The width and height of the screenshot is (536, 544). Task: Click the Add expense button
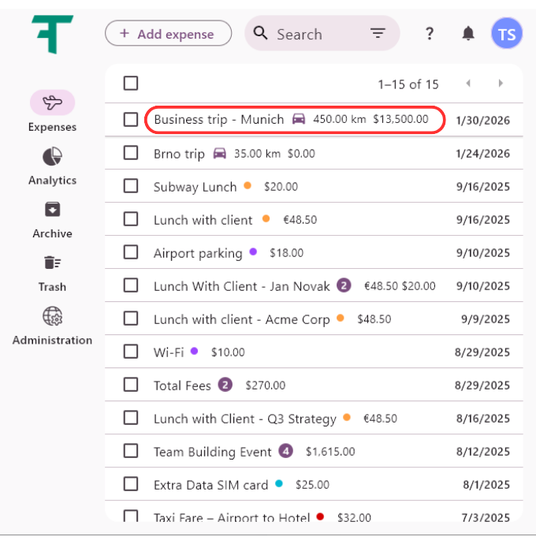(168, 34)
